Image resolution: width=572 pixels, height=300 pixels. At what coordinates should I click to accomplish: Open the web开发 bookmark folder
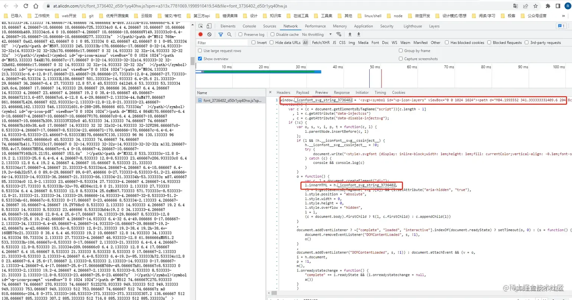(66, 16)
